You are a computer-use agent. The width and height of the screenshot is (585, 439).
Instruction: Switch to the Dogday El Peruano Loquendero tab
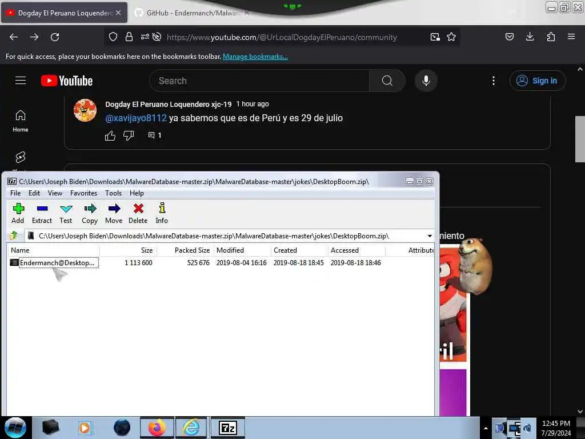pos(65,13)
